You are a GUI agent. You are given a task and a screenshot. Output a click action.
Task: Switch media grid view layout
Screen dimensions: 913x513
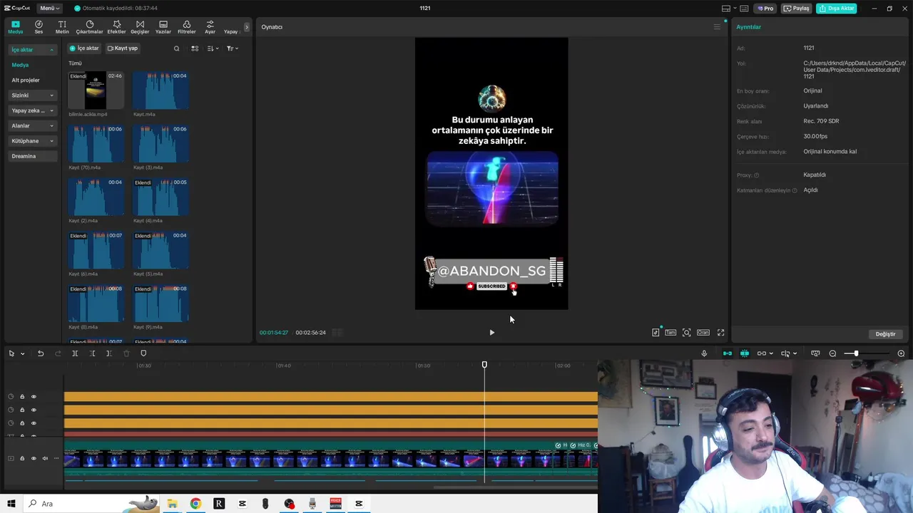click(195, 48)
